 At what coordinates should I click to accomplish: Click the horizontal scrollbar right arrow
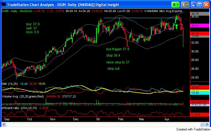pyautogui.click(x=207, y=124)
